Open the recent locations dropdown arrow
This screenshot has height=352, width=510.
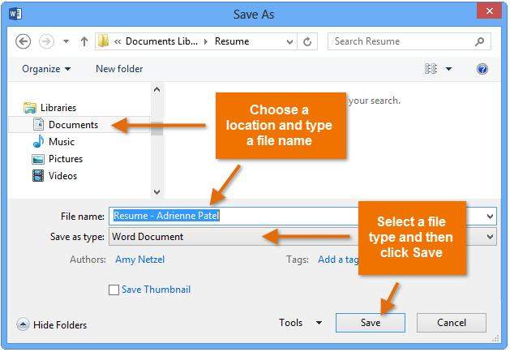pyautogui.click(x=66, y=41)
